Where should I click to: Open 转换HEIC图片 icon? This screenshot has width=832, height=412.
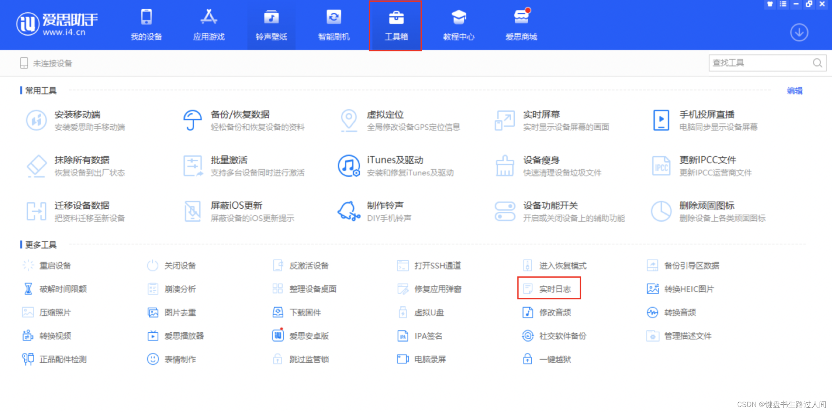[x=652, y=289]
